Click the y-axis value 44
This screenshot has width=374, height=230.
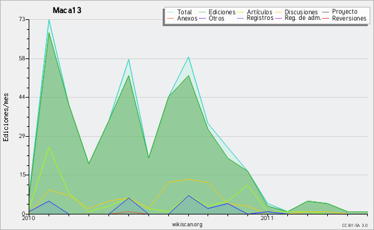(22, 97)
